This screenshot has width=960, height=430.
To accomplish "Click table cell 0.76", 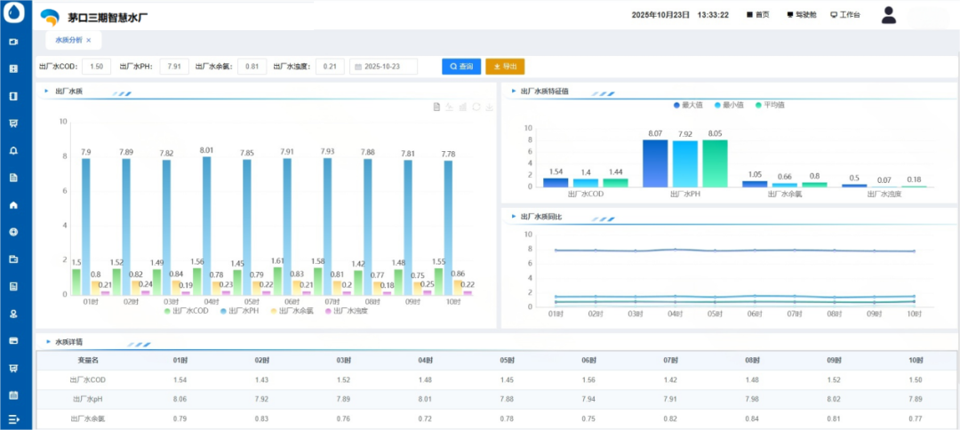I will (343, 419).
